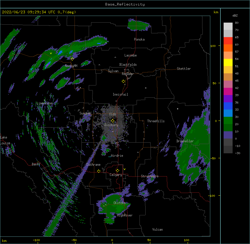
Task: Click the Base_Reflectivity title
Action: point(125,4)
